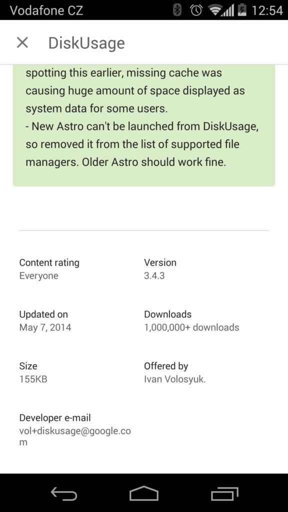Viewport: 288px width, 512px height.
Task: Open the recent apps overview icon
Action: tap(224, 493)
